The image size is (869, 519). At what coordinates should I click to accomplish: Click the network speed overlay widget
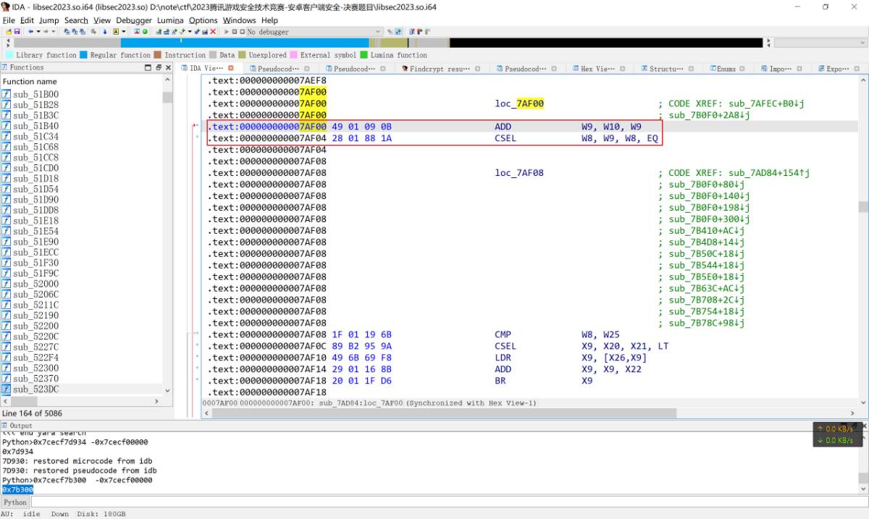pos(837,434)
